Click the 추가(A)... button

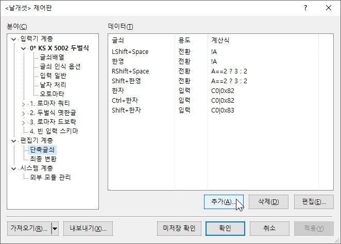pyautogui.click(x=224, y=202)
